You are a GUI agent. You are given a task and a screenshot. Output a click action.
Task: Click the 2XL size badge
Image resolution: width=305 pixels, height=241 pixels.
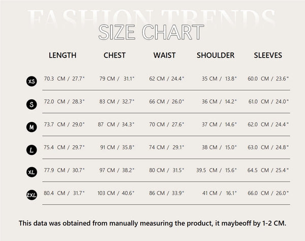tap(32, 195)
